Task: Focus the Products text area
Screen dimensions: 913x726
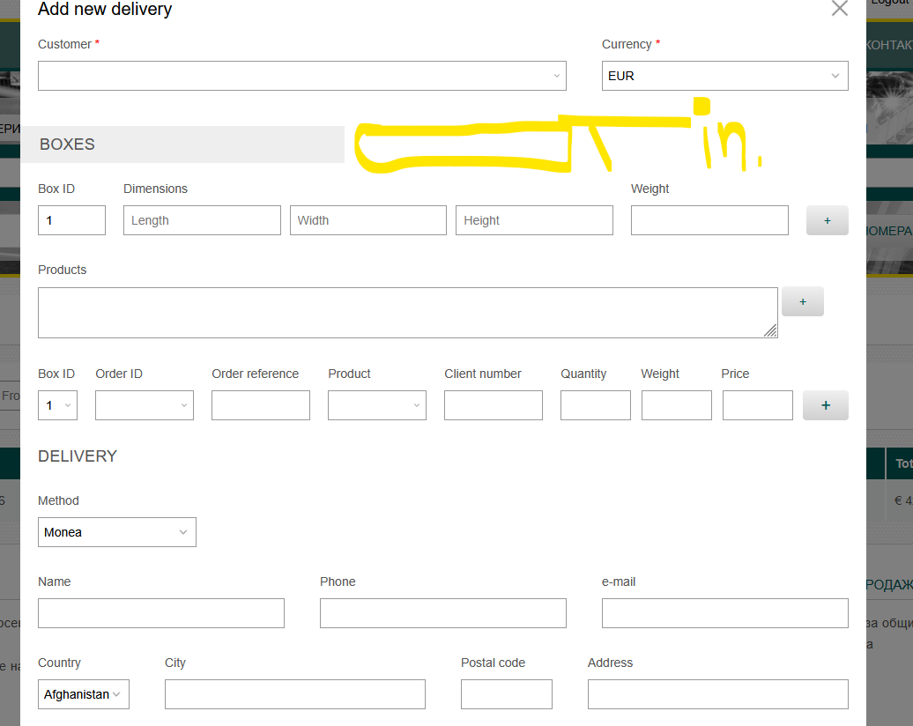Action: (407, 313)
